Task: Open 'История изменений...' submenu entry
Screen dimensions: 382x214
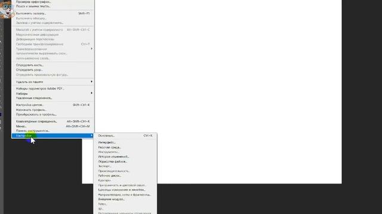Action: (x=125, y=157)
